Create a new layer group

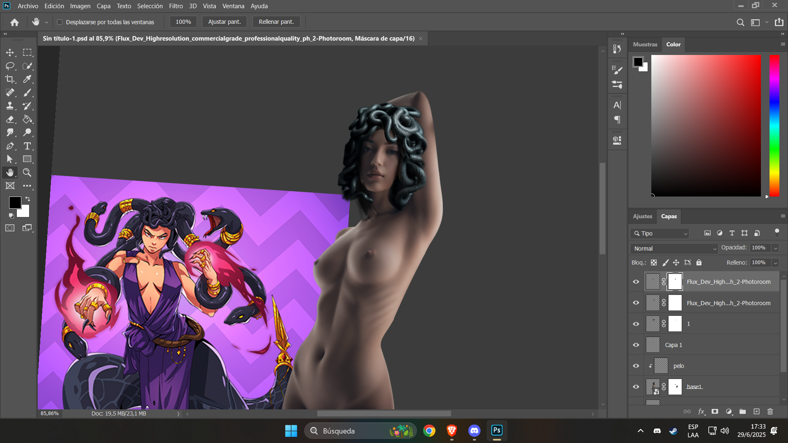pyautogui.click(x=742, y=411)
